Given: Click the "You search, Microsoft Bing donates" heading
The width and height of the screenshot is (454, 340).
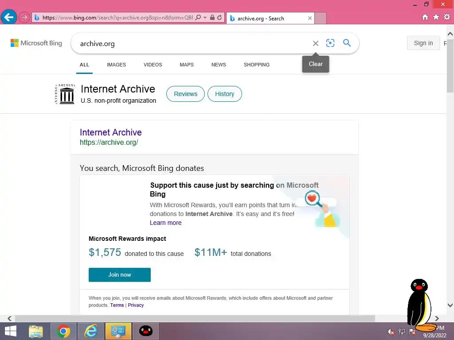Looking at the screenshot, I should pos(142,168).
